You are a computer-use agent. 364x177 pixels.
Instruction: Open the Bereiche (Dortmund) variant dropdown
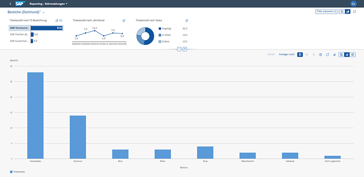click(x=44, y=12)
